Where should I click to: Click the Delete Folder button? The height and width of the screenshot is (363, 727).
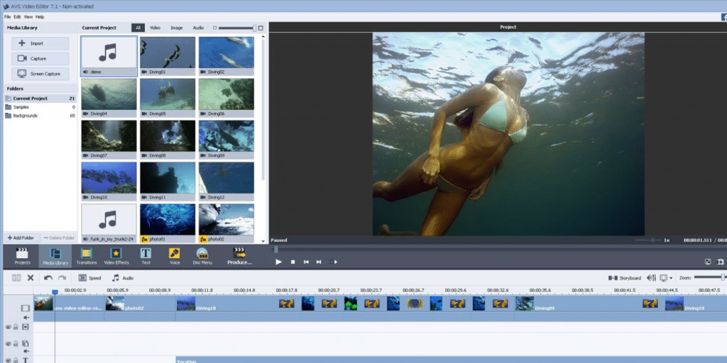[x=59, y=238]
